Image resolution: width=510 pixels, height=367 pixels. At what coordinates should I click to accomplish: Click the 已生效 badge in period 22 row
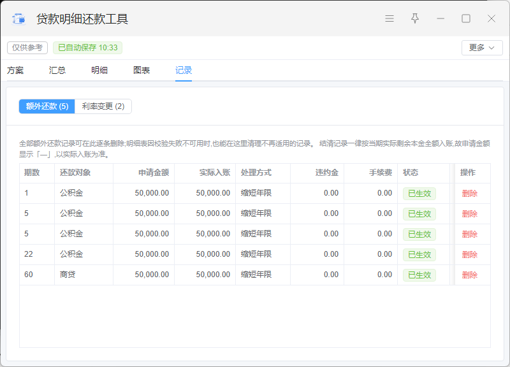pyautogui.click(x=419, y=254)
